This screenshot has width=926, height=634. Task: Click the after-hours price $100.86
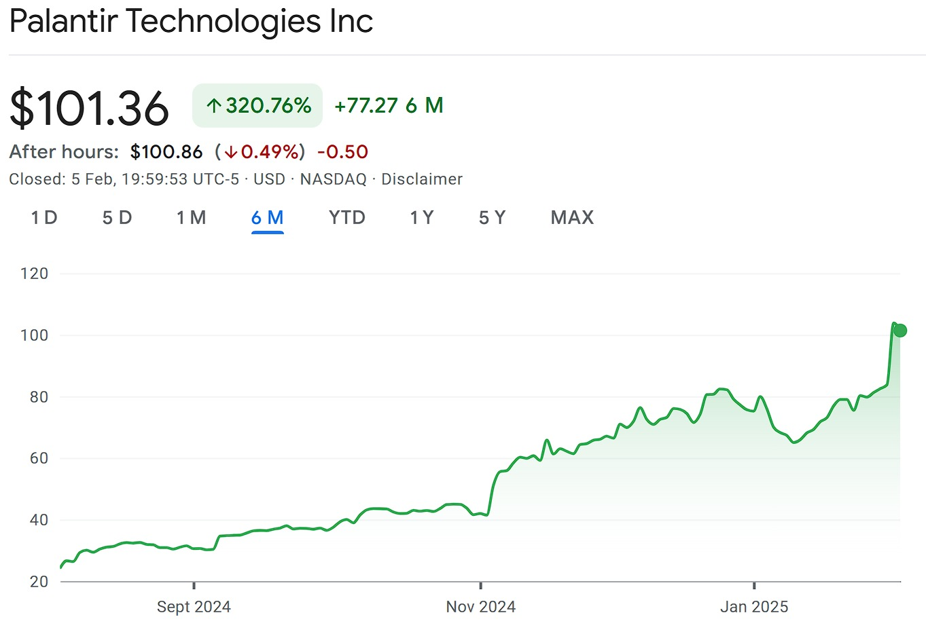(x=166, y=151)
